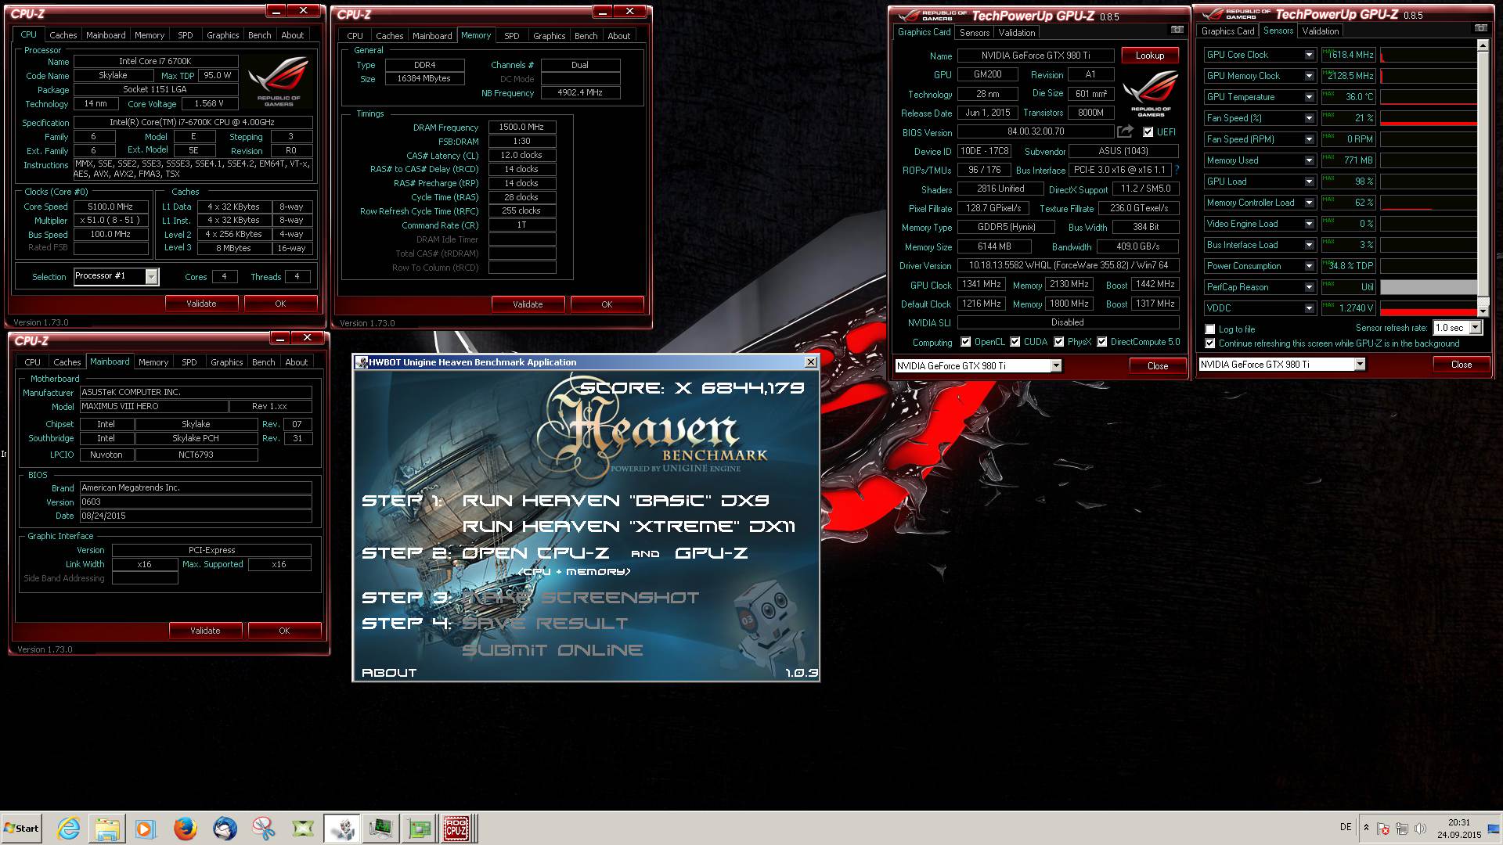Click the BIOS export share icon in GPU-Z
1503x845 pixels.
click(x=1125, y=131)
